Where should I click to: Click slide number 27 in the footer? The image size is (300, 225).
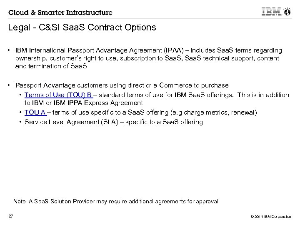tap(11, 215)
